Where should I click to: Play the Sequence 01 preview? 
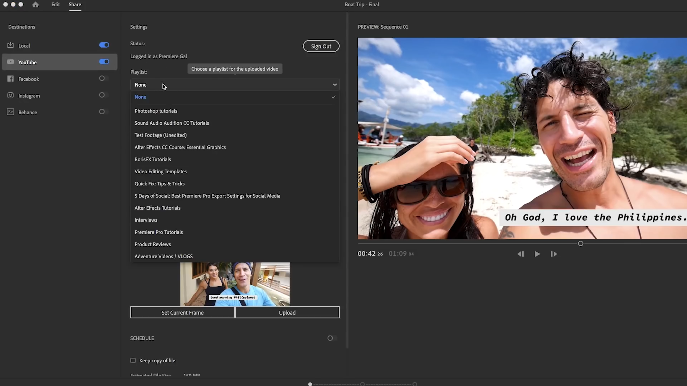coord(537,254)
